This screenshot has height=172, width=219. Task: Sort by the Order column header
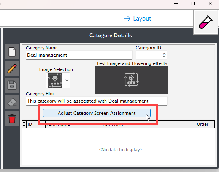205,124
